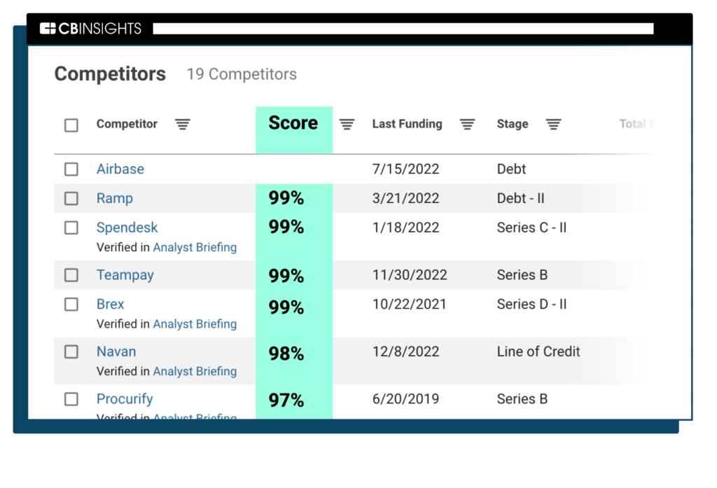Image resolution: width=717 pixels, height=488 pixels.
Task: Open the Analyst Briefing link under Brex
Action: [195, 323]
